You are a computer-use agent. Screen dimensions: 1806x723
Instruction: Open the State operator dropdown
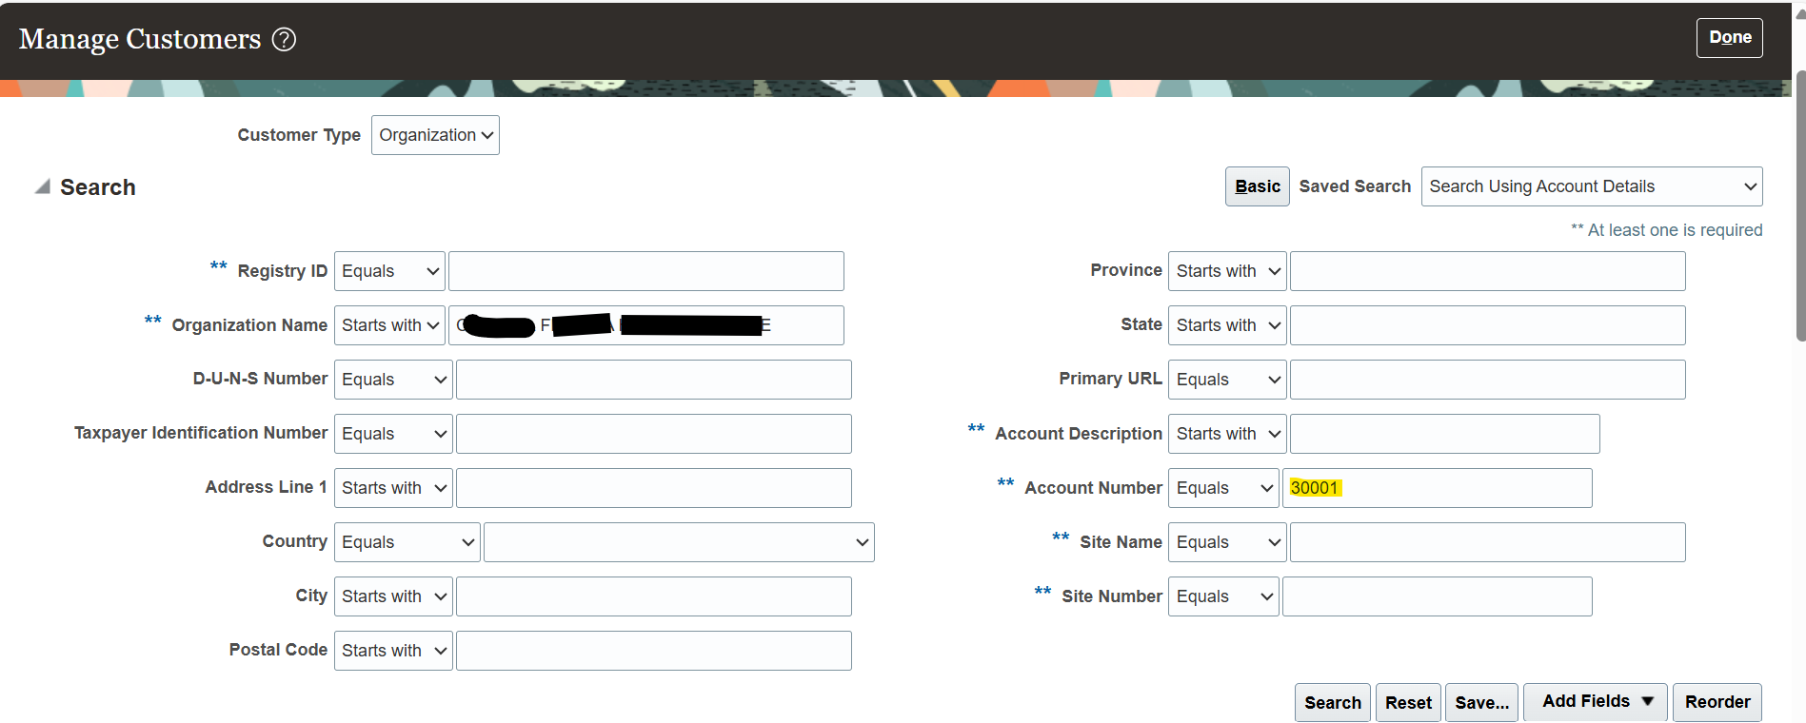point(1227,325)
